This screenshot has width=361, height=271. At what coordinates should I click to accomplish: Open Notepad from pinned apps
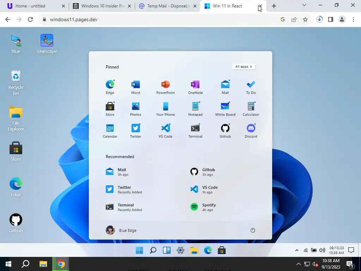pyautogui.click(x=195, y=109)
